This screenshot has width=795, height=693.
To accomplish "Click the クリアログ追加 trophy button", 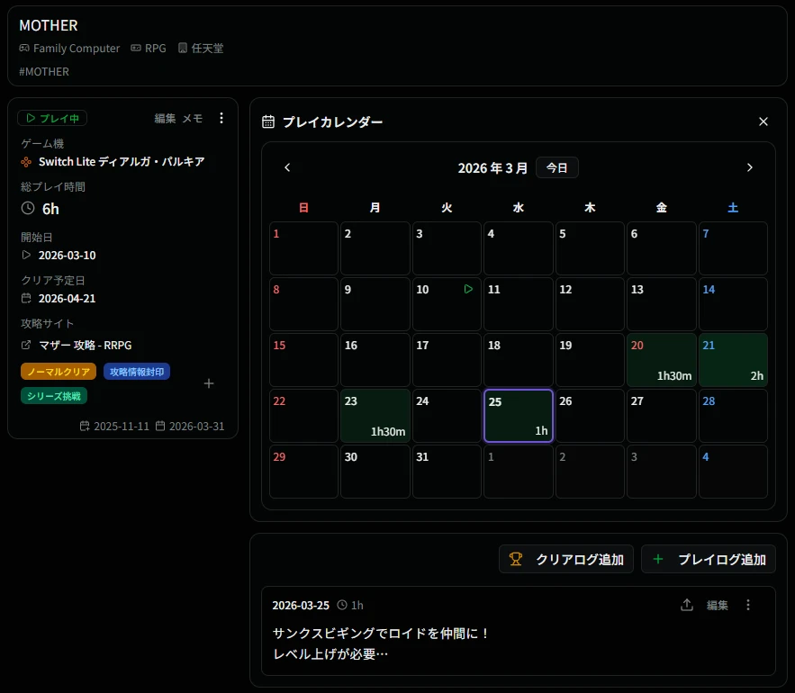I will 566,559.
